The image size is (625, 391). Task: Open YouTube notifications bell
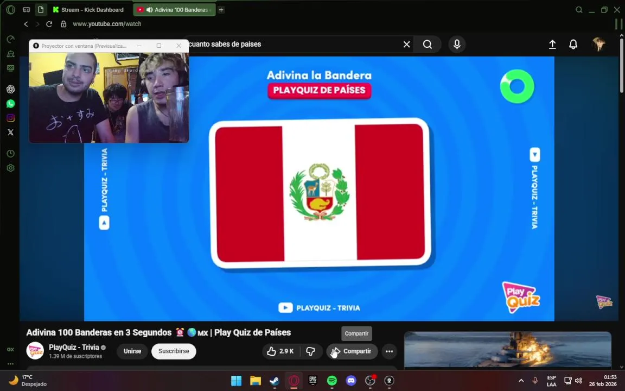tap(573, 45)
